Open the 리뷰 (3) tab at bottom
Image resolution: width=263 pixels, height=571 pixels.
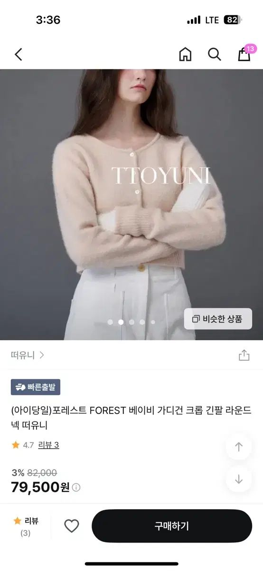click(x=26, y=526)
